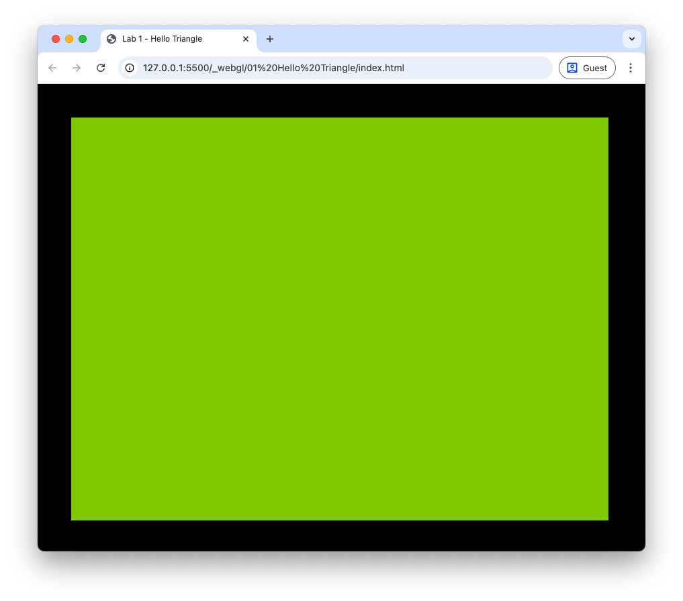Viewport: 683px width, 601px height.
Task: Close the Lab 1 - Hello Triangle tab
Action: click(246, 39)
